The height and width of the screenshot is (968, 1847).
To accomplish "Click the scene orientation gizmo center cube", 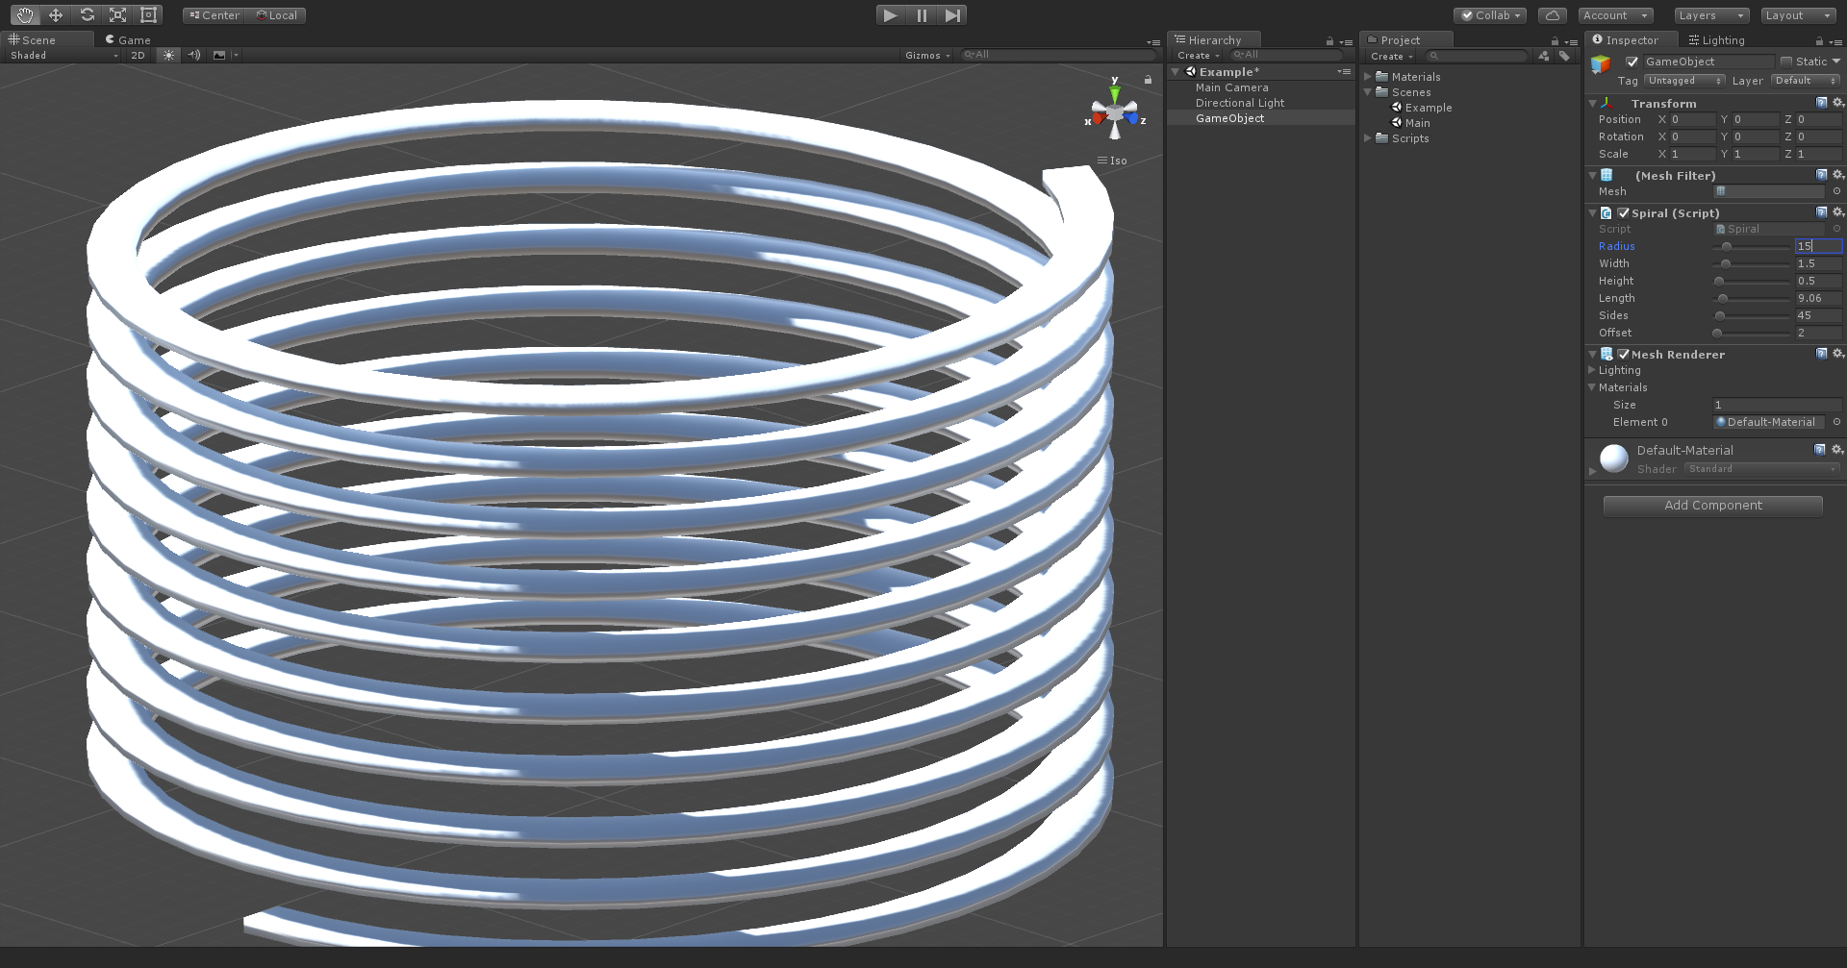I will coord(1115,113).
